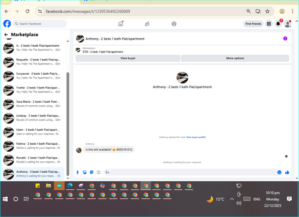Open Sticky Notes from the taskbar
The image size is (299, 217).
tap(38, 186)
